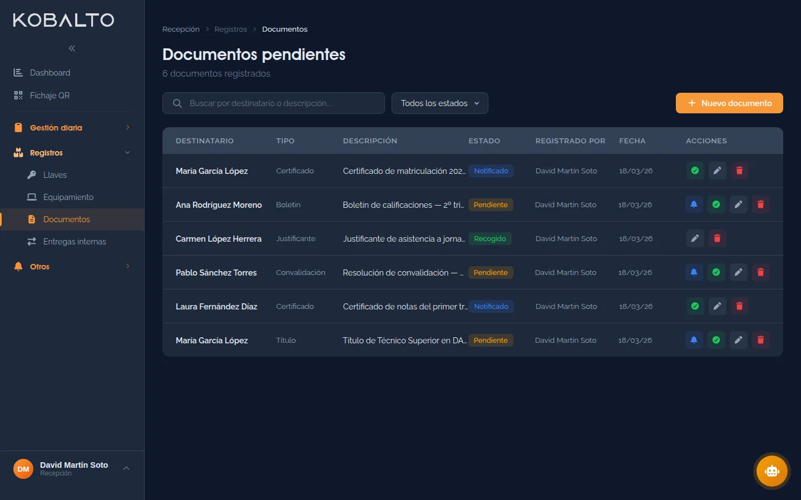Image resolution: width=801 pixels, height=500 pixels.
Task: Click the Convalidación type cell
Action: tap(300, 273)
